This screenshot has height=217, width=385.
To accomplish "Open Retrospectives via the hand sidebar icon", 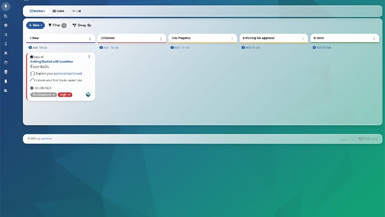I will 6,63.
